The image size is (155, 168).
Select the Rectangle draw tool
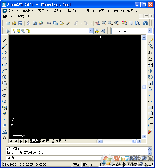pos(4,65)
